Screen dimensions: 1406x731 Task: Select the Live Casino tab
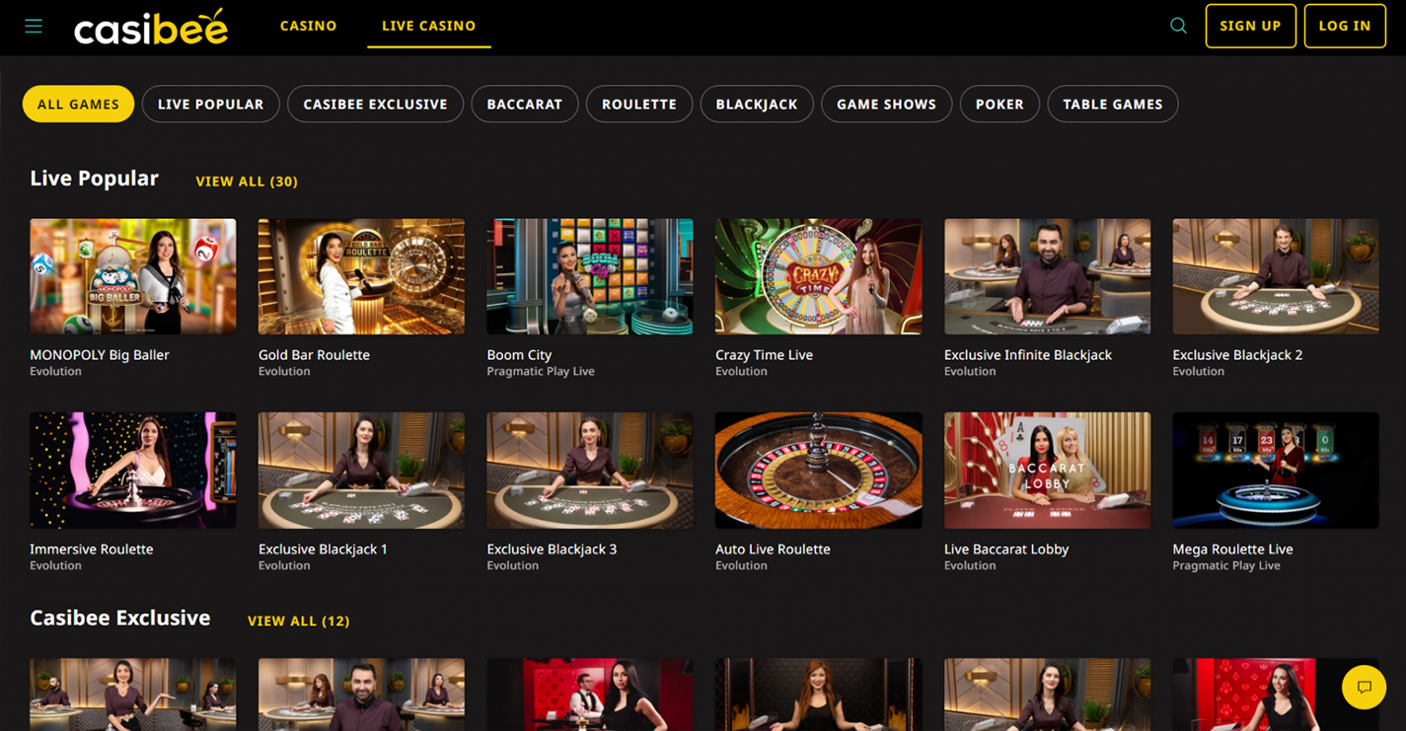[429, 26]
